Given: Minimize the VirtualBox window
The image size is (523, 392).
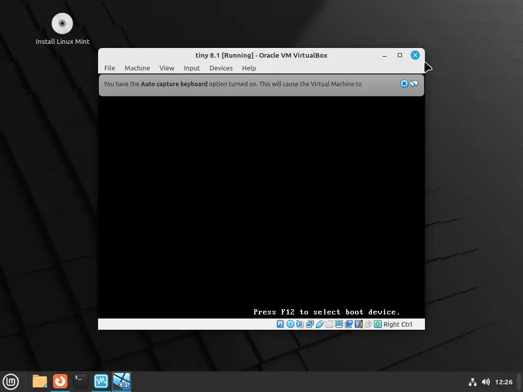Looking at the screenshot, I should tap(384, 55).
